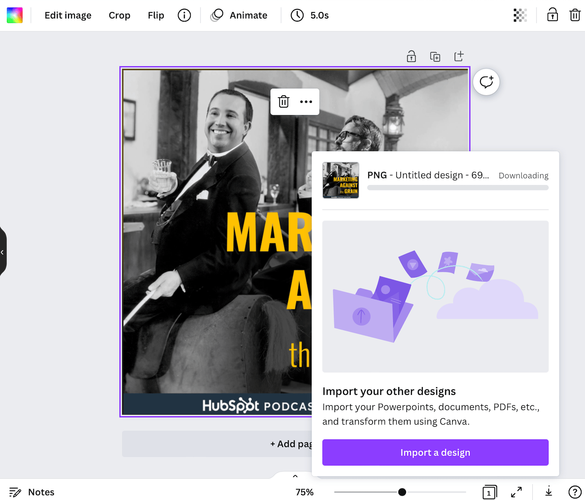Image resolution: width=585 pixels, height=500 pixels.
Task: Delete selected image via floating trash icon
Action: coord(284,102)
